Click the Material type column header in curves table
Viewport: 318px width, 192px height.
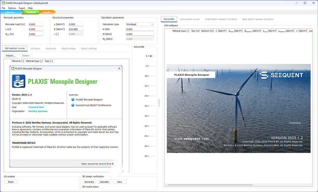pos(34,61)
